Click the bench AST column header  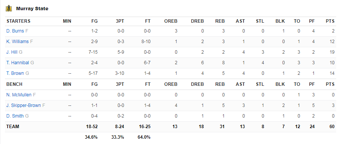pyautogui.click(x=240, y=84)
